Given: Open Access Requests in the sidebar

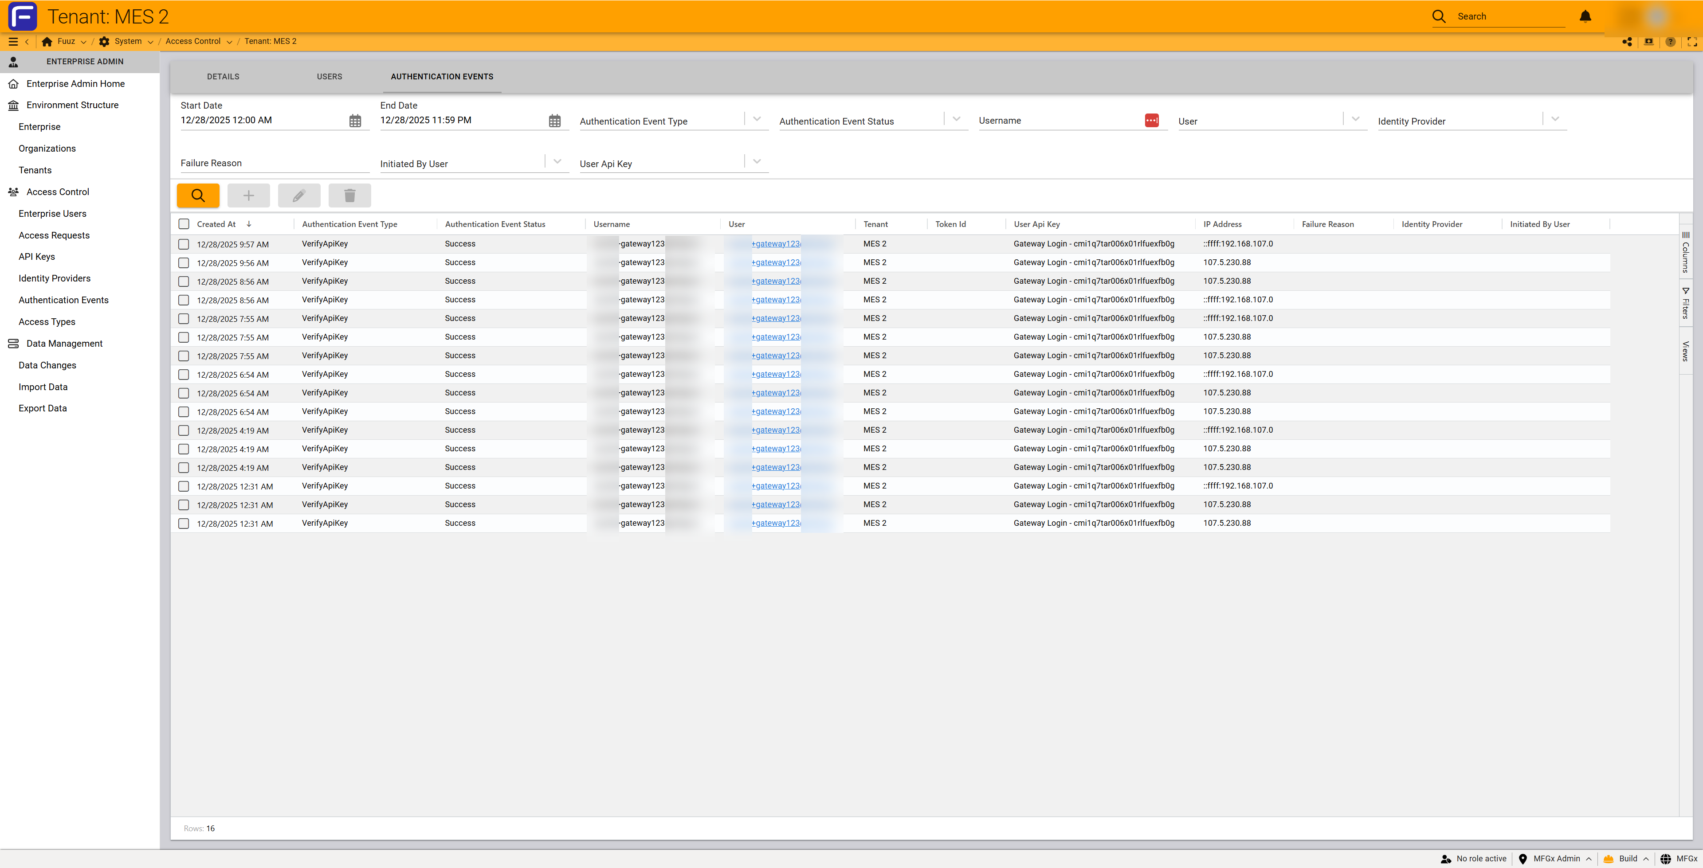Looking at the screenshot, I should coord(54,235).
